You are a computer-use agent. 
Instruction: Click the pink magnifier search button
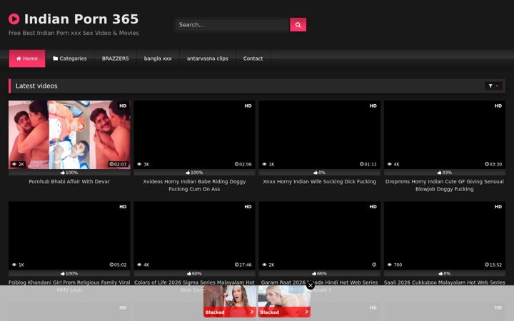[298, 24]
